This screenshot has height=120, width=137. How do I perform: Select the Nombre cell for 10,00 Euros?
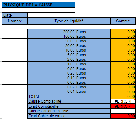click(x=15, y=50)
